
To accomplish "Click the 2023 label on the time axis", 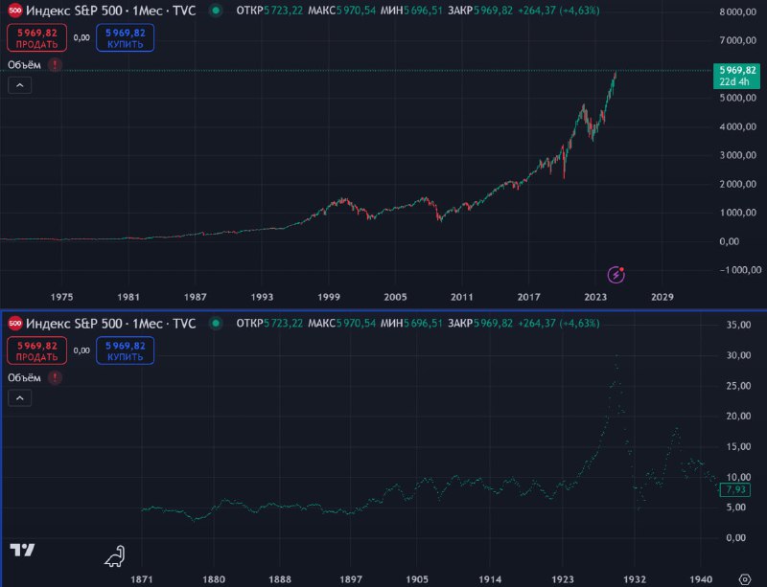I will 595,297.
